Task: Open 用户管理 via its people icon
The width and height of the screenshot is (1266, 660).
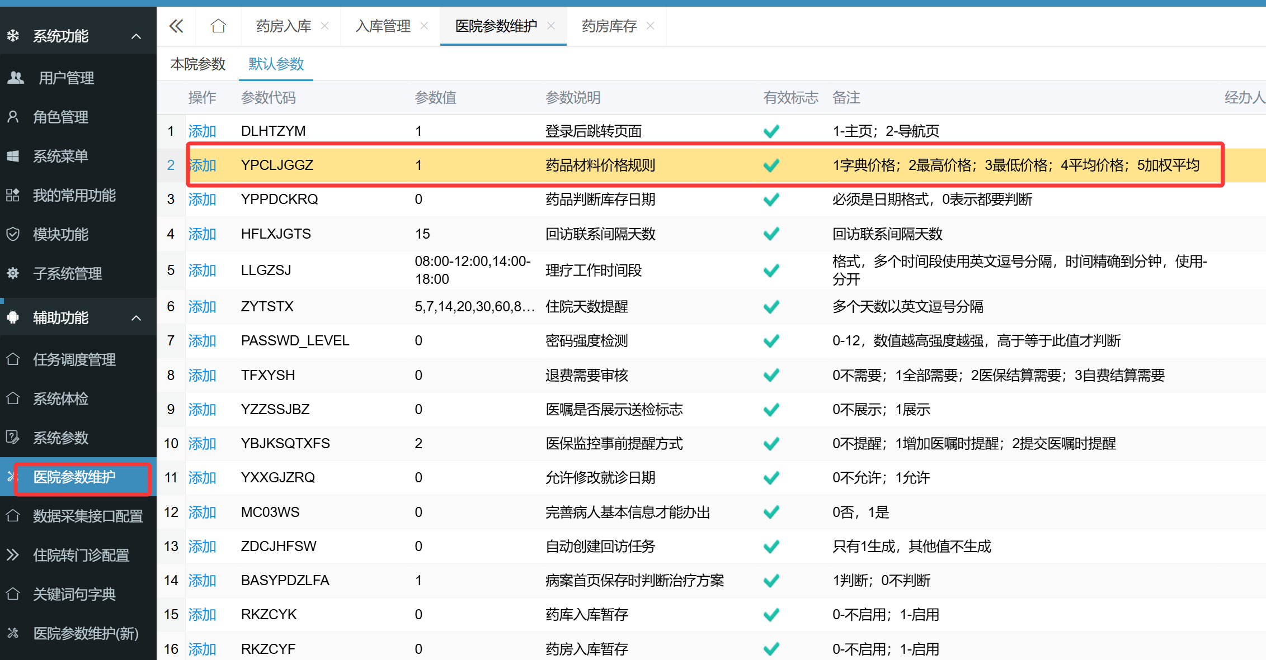Action: pyautogui.click(x=16, y=78)
